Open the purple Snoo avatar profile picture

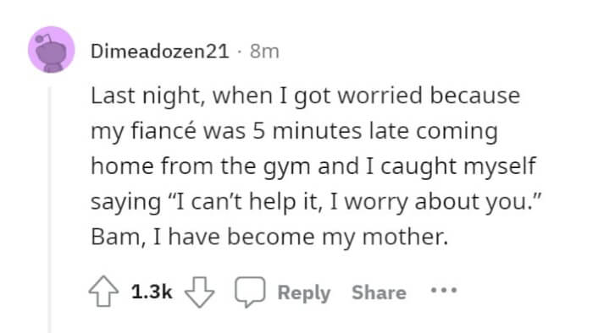[52, 49]
